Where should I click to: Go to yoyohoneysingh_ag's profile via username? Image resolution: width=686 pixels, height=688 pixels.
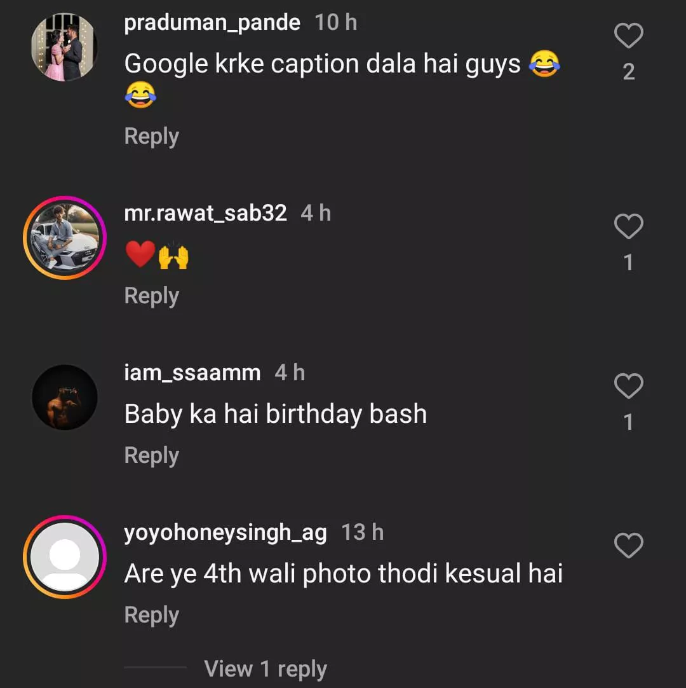225,532
